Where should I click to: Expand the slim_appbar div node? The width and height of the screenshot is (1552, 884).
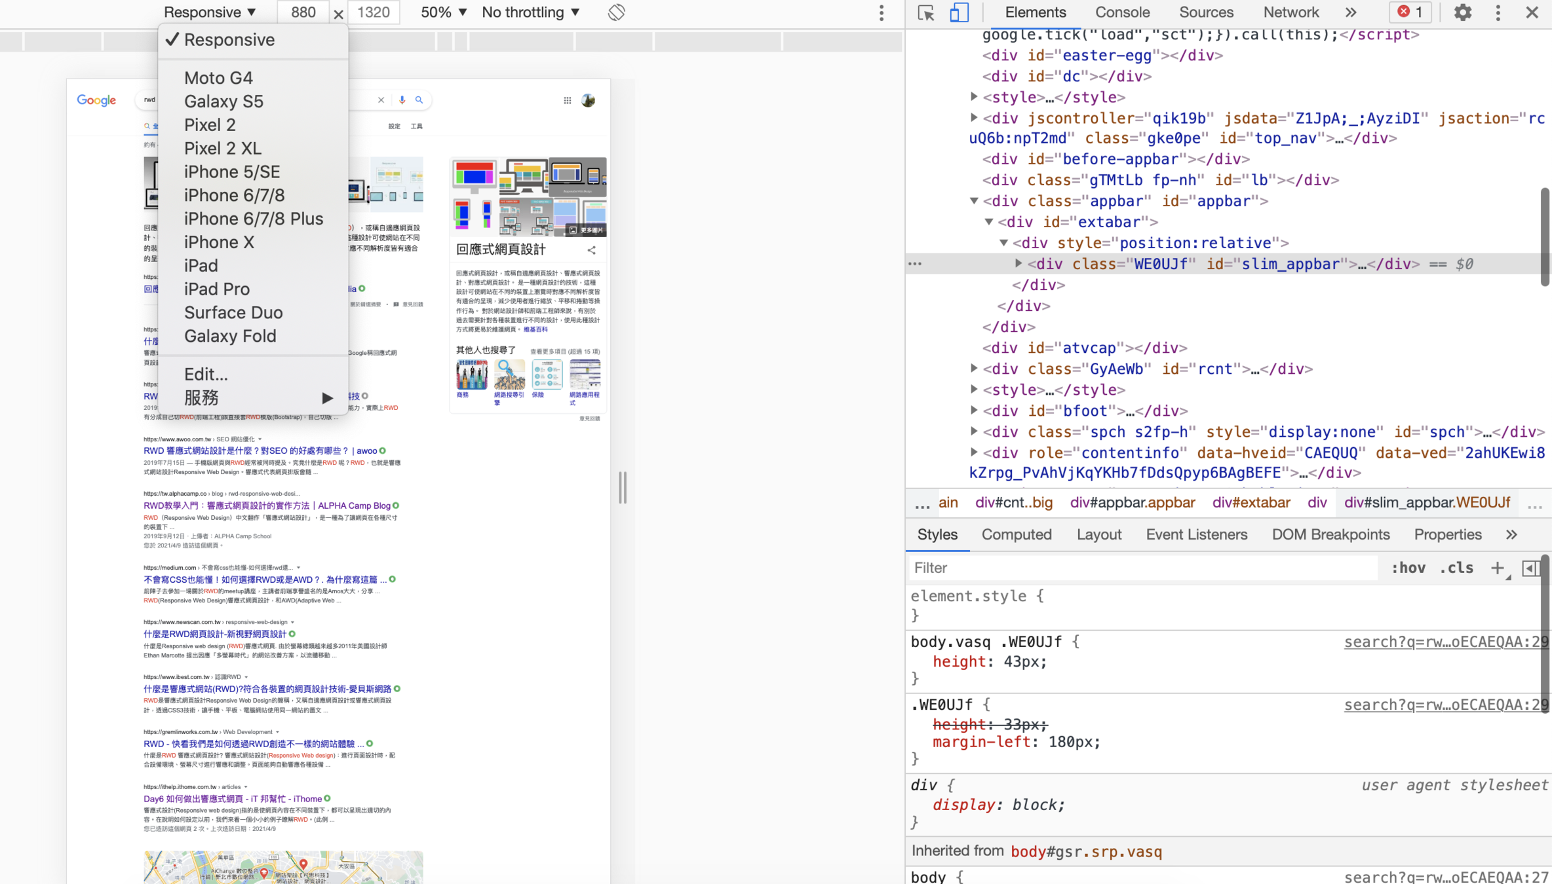pos(1018,263)
